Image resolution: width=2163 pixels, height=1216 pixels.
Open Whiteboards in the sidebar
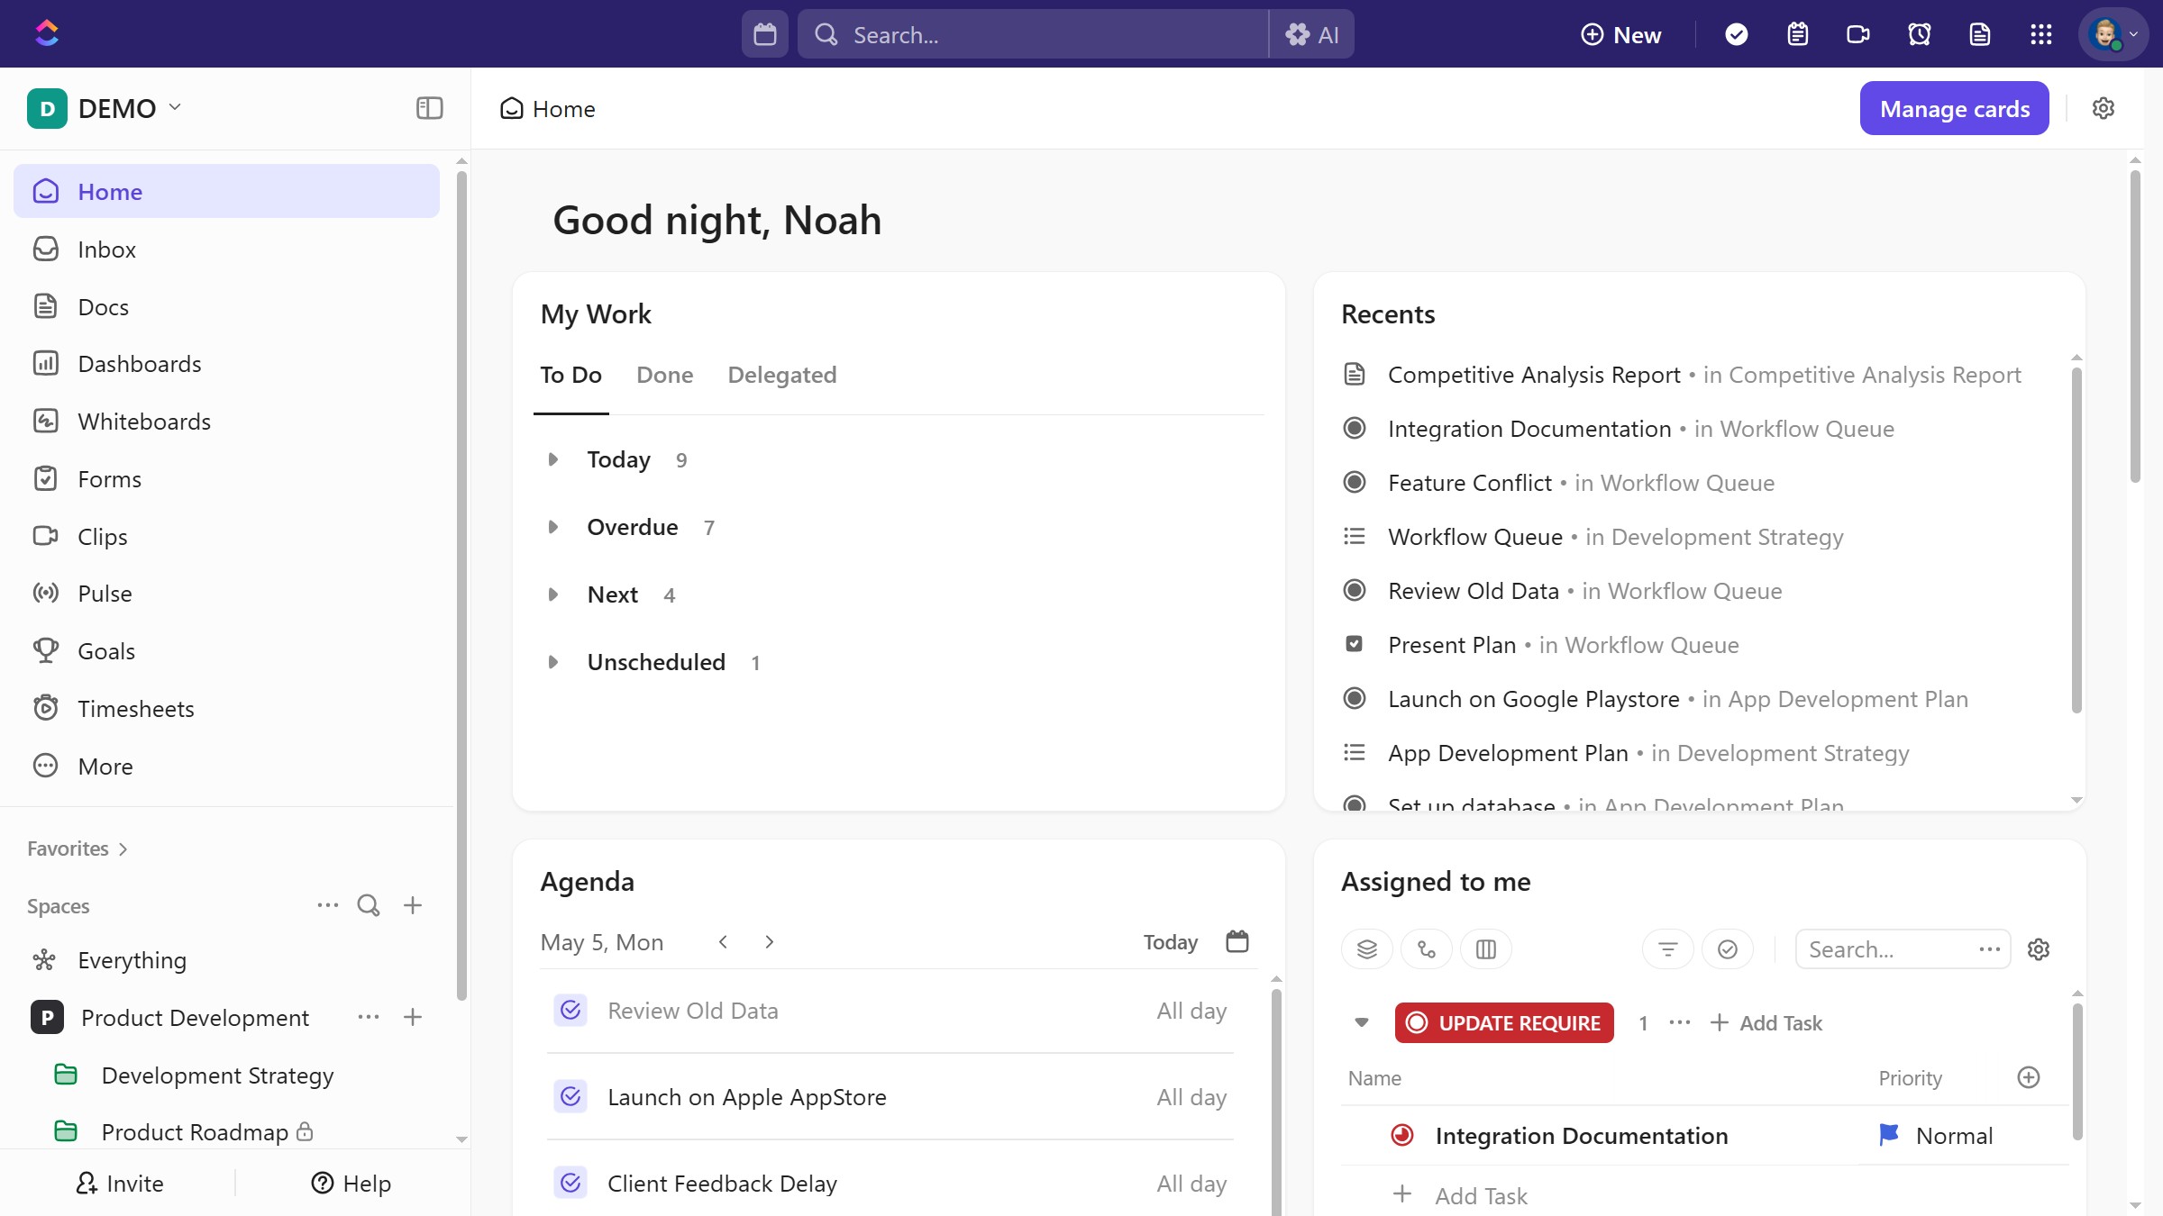(x=225, y=422)
